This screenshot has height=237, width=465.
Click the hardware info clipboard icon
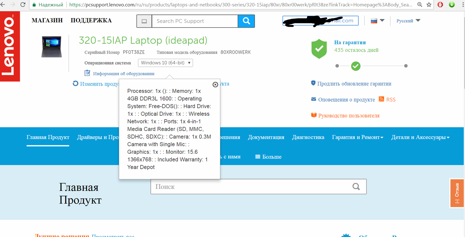pyautogui.click(x=87, y=73)
